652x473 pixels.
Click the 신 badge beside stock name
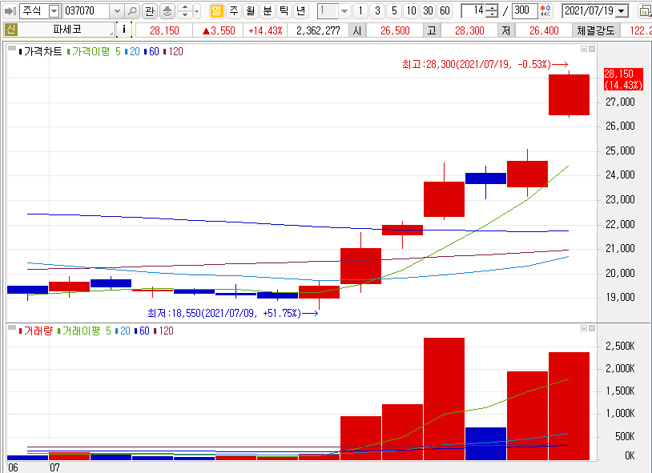point(10,30)
